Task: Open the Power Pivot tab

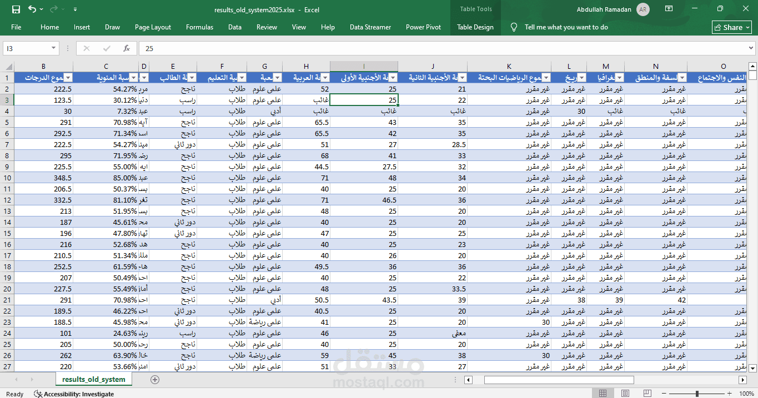Action: pos(423,27)
